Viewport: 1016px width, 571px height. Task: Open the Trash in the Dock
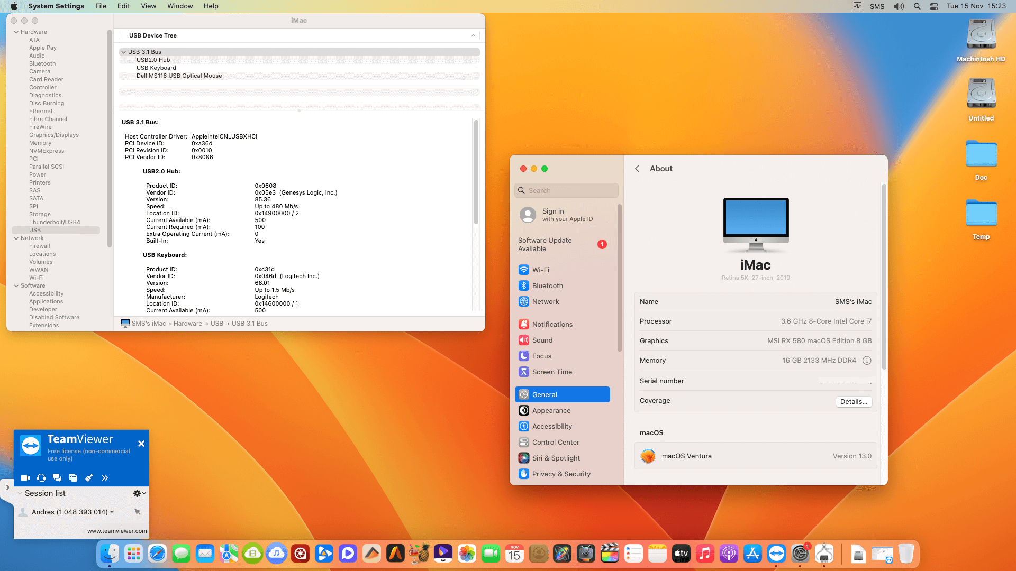(906, 554)
